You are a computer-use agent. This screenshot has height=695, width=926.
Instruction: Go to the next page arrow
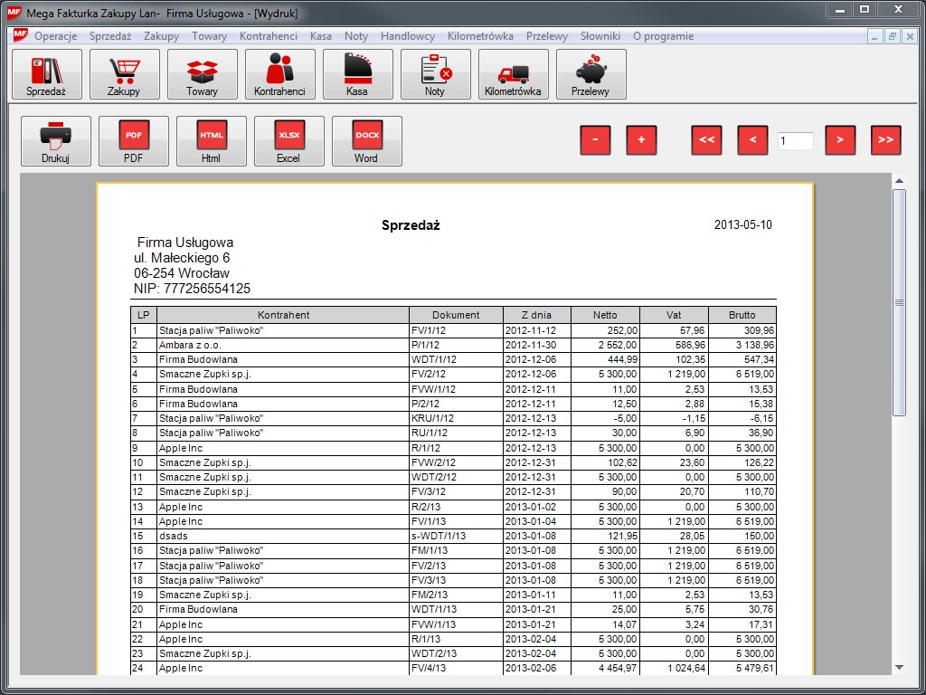(840, 140)
